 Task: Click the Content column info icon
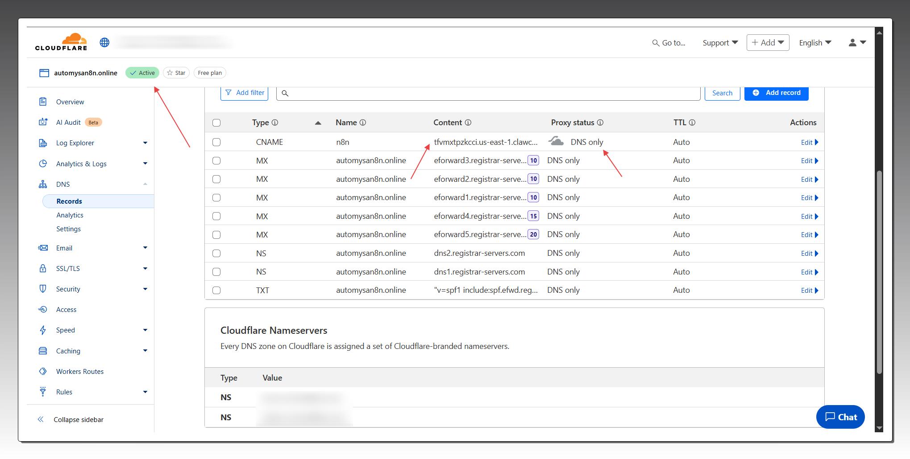[x=468, y=123]
